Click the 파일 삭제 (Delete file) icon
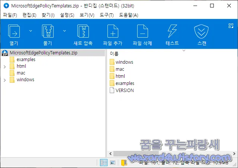Screen dimensions: 238x168 [142, 31]
